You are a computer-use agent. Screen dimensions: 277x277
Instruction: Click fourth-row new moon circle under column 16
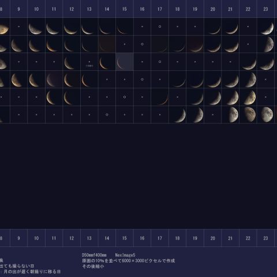[x=142, y=80]
